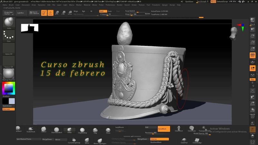Click the Actual size icon
Viewport: 258px width, 145px height.
click(253, 42)
